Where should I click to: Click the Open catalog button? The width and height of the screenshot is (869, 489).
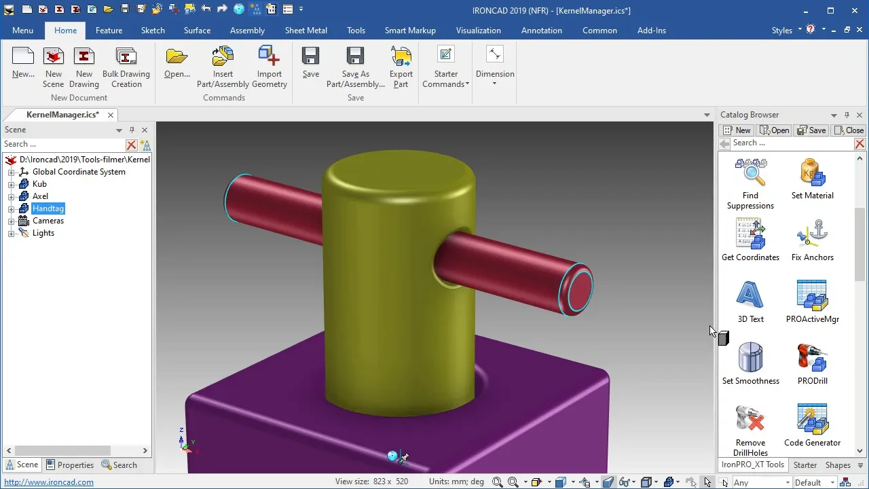tap(775, 130)
